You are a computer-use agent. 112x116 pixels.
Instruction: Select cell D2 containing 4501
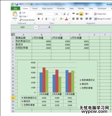(80, 41)
